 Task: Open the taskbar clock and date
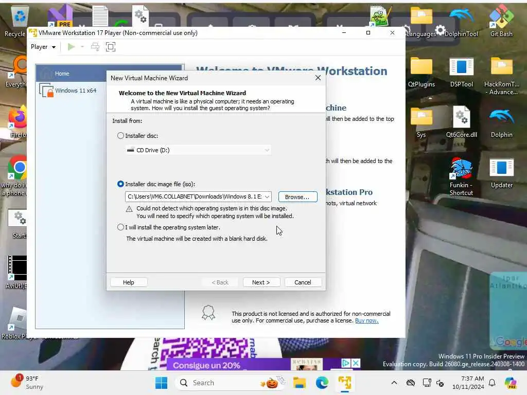click(x=468, y=383)
